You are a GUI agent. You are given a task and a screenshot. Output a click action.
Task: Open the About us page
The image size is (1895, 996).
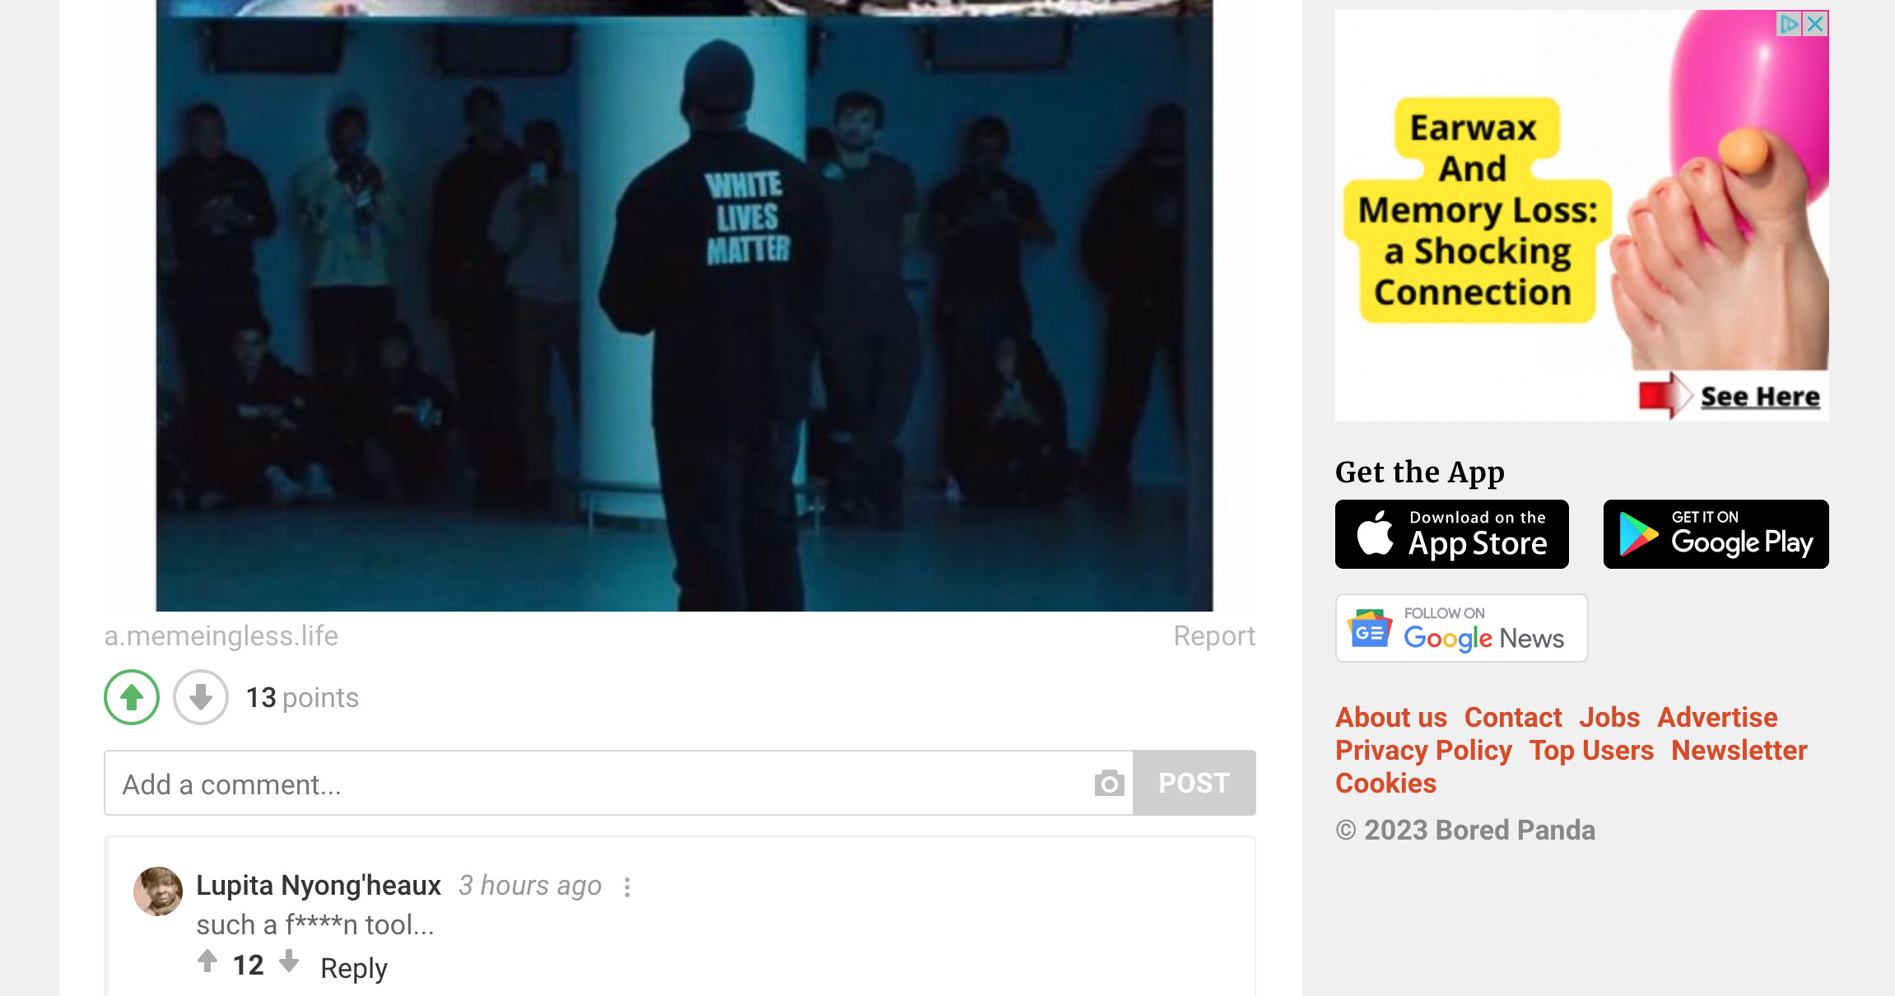point(1391,717)
